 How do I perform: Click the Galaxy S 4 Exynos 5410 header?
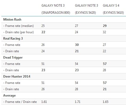click(x=113, y=9)
